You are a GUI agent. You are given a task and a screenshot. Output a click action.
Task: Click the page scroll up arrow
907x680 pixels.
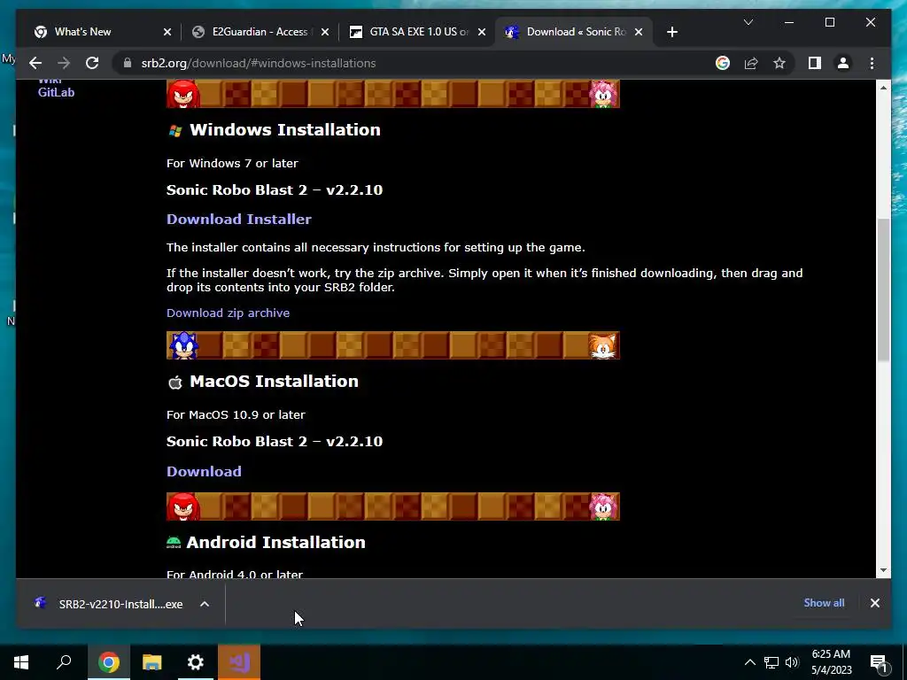click(x=883, y=88)
